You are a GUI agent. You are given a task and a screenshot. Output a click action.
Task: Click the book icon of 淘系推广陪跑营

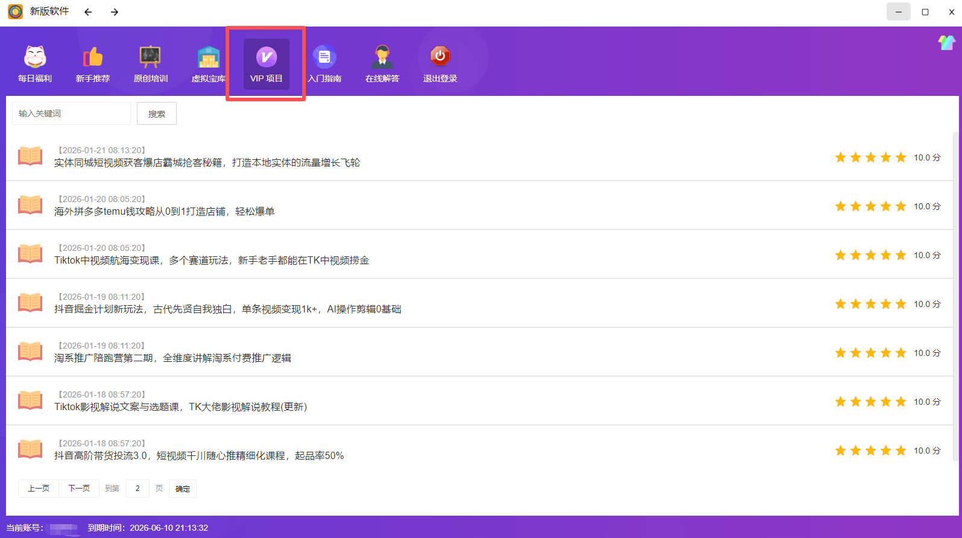[30, 352]
